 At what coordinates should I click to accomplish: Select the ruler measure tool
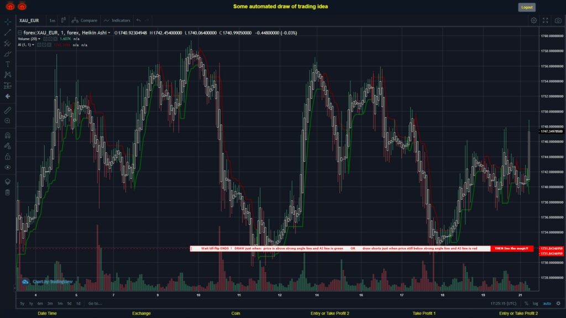pyautogui.click(x=8, y=110)
